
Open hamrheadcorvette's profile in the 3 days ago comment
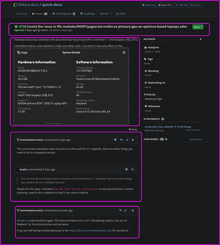31,140
